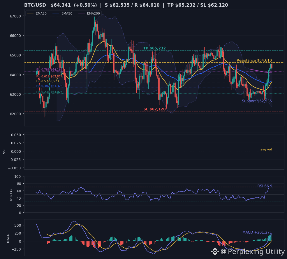The height and width of the screenshot is (259, 287).
Task: Click the 'Fib 0.236 $63,025' label
Action: 50,92
